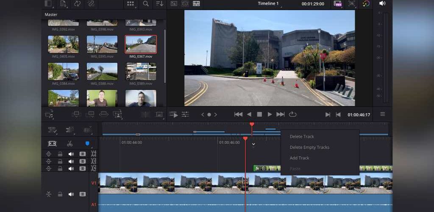Select the scissors split clip tool
The height and width of the screenshot is (212, 434).
point(70,143)
